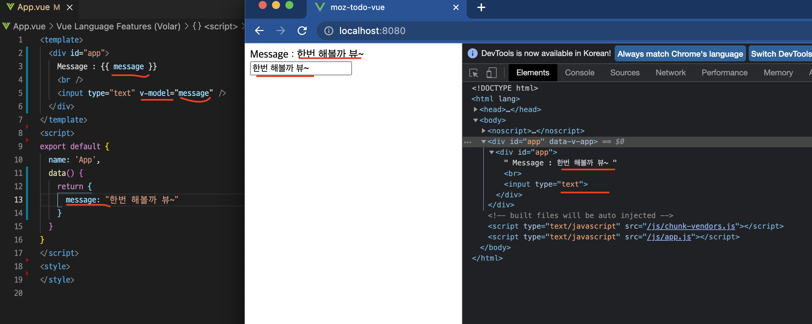Collapse the <body> node in DOM tree
This screenshot has height=324, width=812.
point(476,120)
